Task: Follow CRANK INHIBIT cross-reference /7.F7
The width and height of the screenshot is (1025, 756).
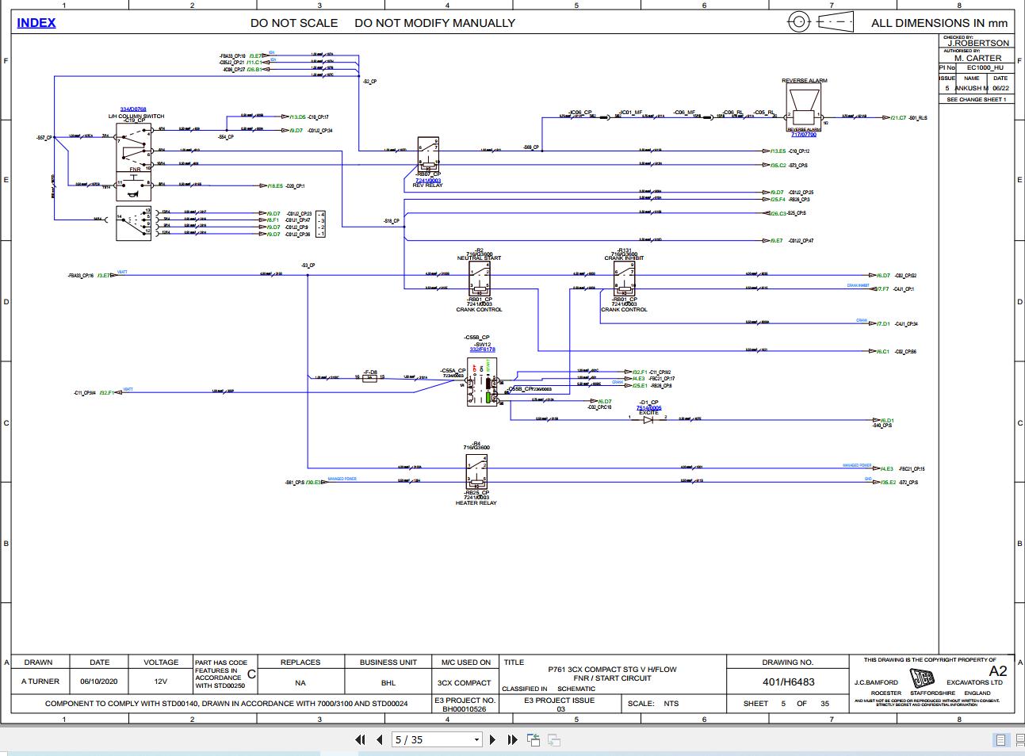Action: [x=882, y=289]
